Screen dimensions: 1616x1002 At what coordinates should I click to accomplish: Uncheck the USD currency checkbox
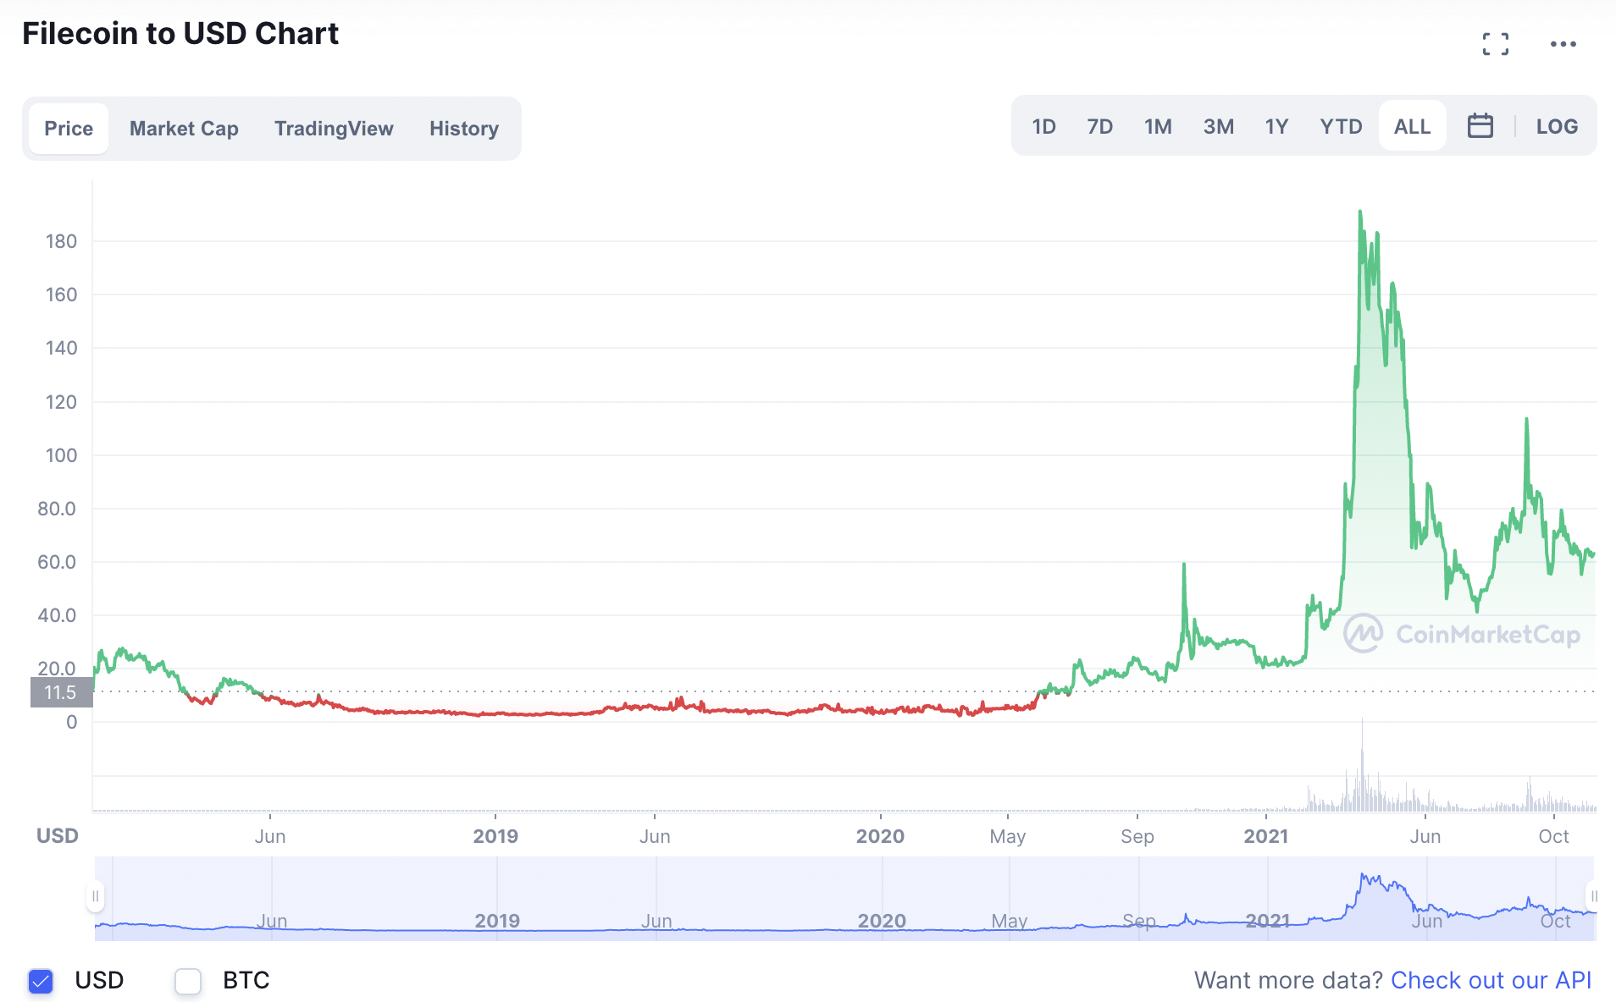pyautogui.click(x=41, y=981)
